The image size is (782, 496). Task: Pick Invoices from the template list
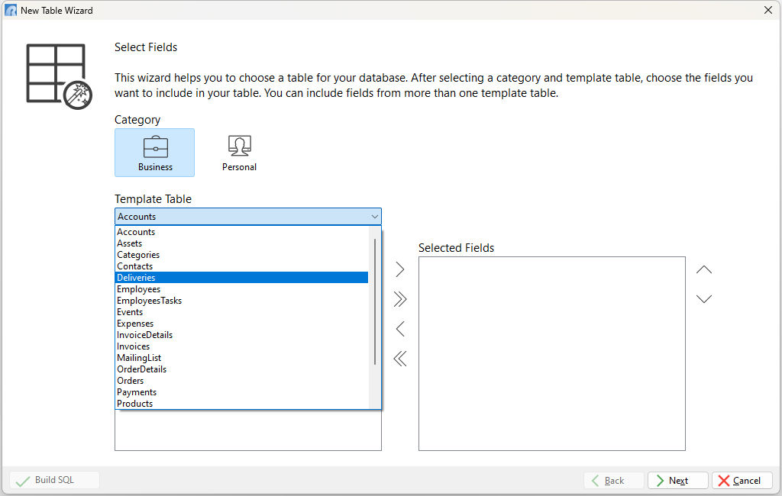tap(242, 346)
